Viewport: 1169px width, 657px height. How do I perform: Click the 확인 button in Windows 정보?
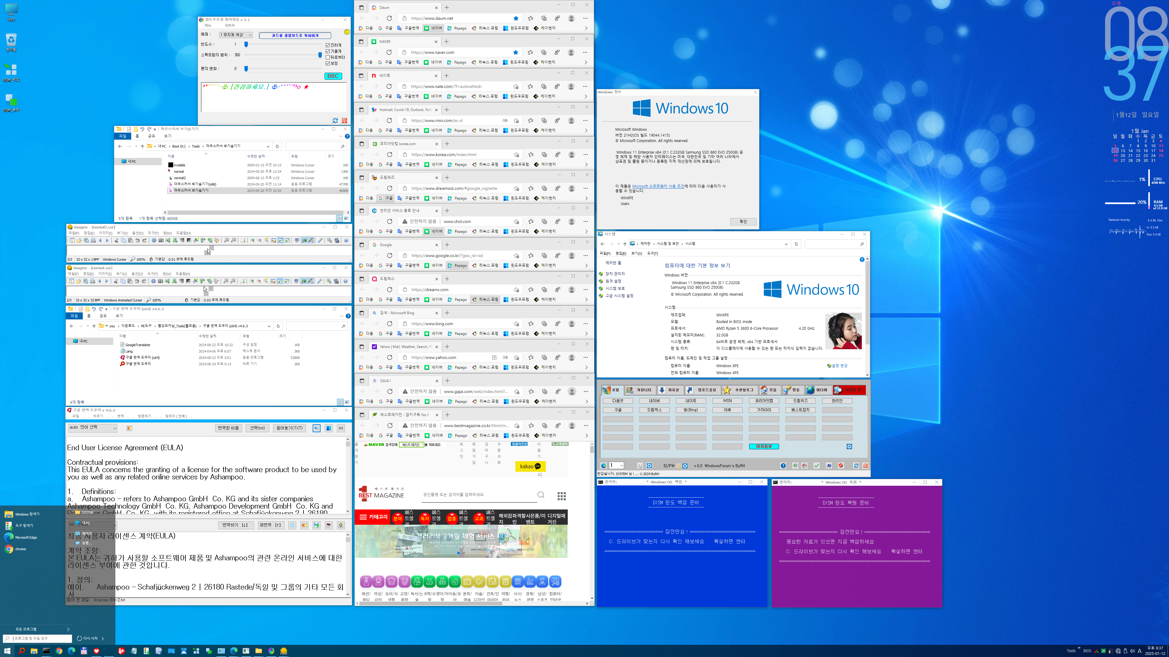[743, 222]
